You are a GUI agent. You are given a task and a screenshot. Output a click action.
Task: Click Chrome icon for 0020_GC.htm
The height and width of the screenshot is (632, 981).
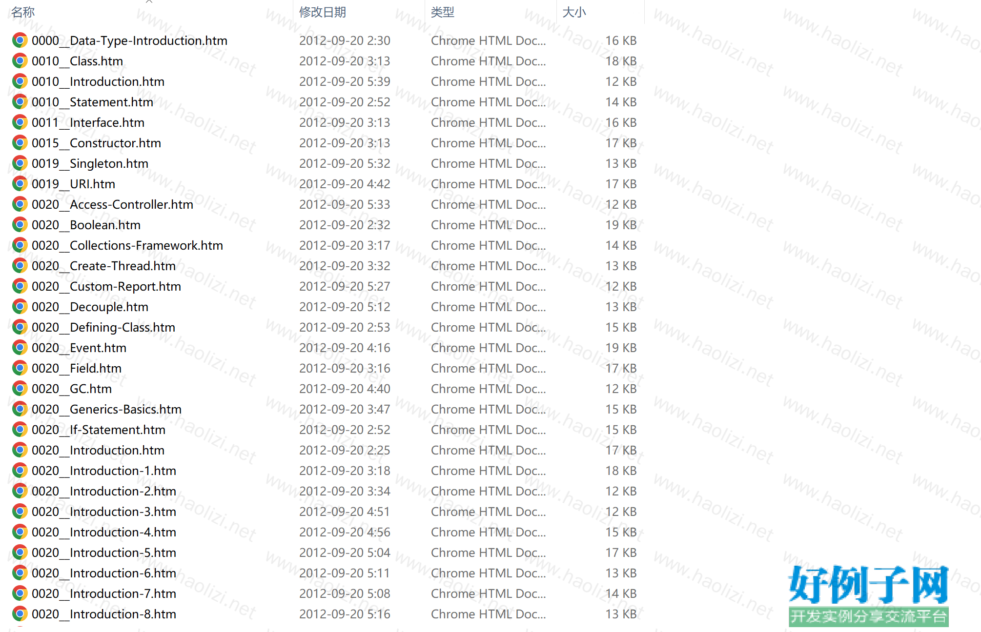(20, 389)
